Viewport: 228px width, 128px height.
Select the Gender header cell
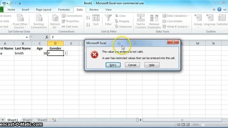click(55, 48)
